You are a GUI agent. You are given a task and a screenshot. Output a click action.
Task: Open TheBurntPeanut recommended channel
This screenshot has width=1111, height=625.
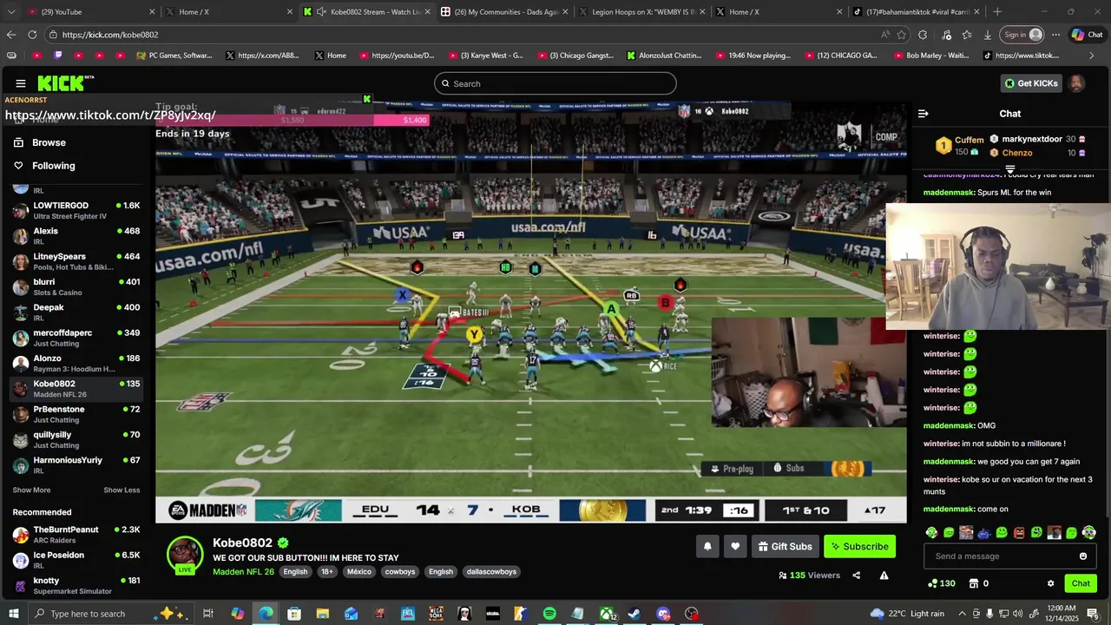[76, 535]
